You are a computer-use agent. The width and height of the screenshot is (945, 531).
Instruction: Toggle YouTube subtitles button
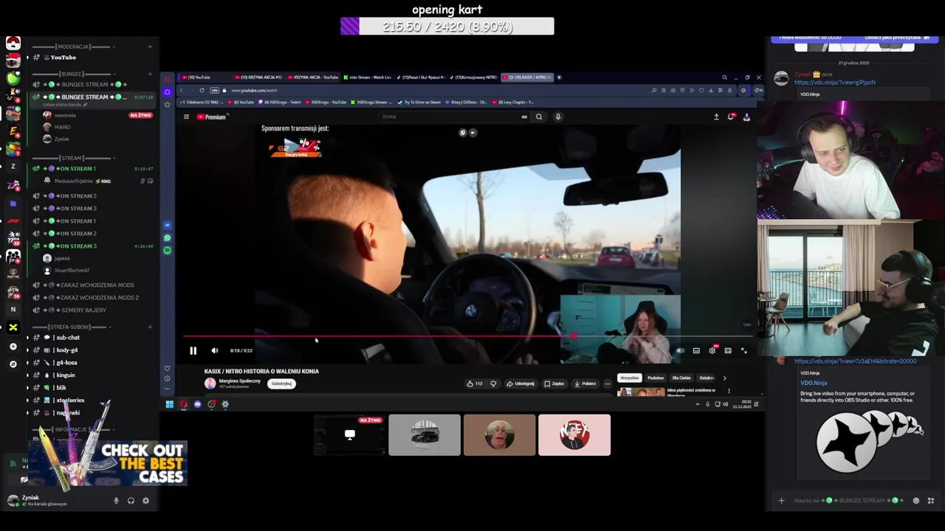[696, 351]
